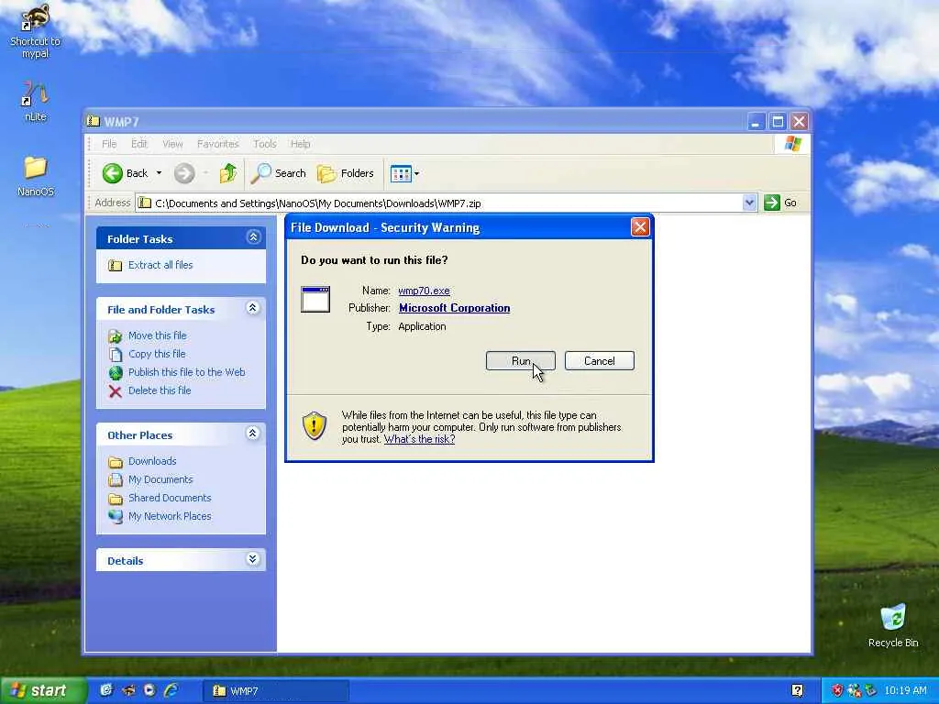Click the yellow security shield icon

(x=315, y=425)
